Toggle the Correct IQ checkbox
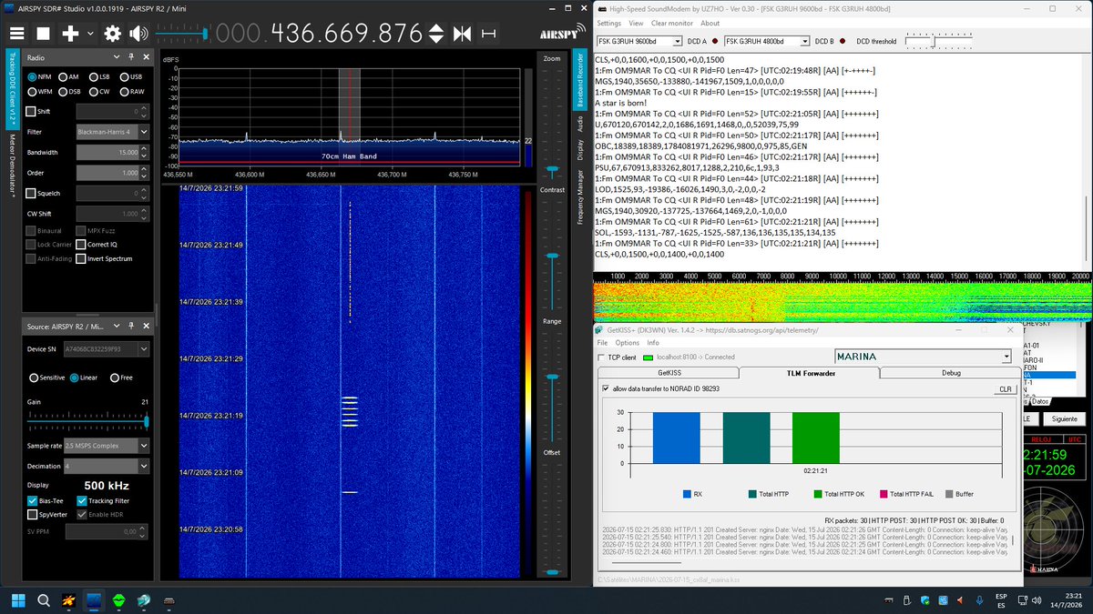 (81, 245)
